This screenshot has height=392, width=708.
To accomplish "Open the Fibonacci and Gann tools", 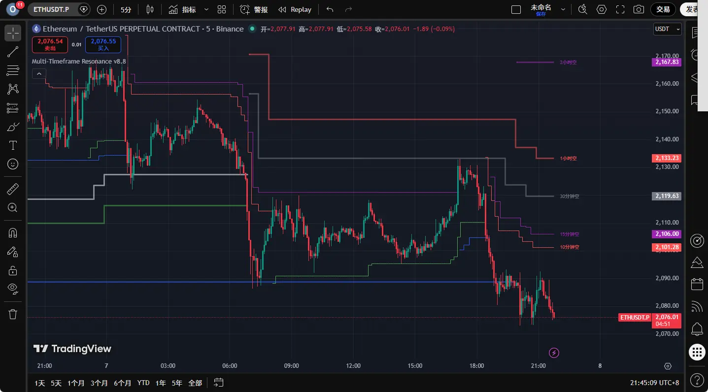I will tap(13, 70).
